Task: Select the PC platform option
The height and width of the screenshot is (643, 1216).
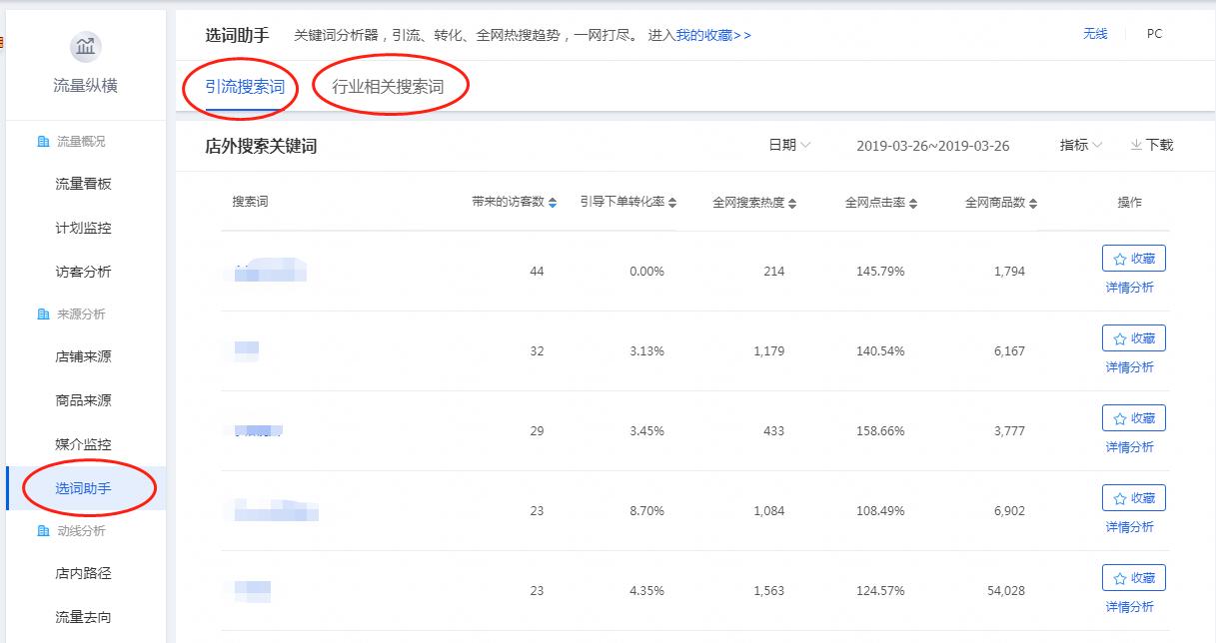Action: click(1154, 34)
